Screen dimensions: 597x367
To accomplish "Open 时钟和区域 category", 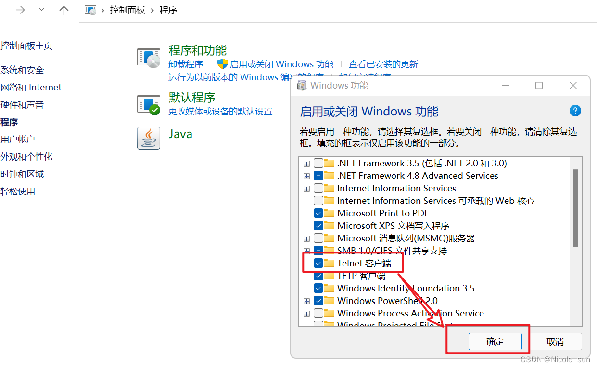I will [22, 174].
